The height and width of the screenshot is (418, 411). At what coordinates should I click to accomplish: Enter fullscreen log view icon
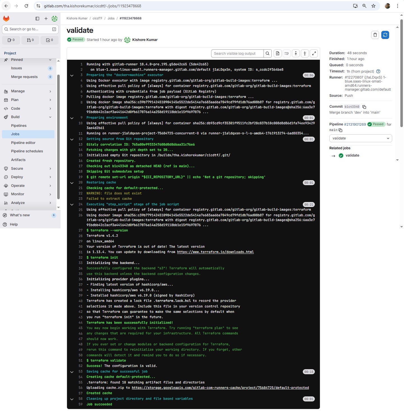pyautogui.click(x=314, y=53)
